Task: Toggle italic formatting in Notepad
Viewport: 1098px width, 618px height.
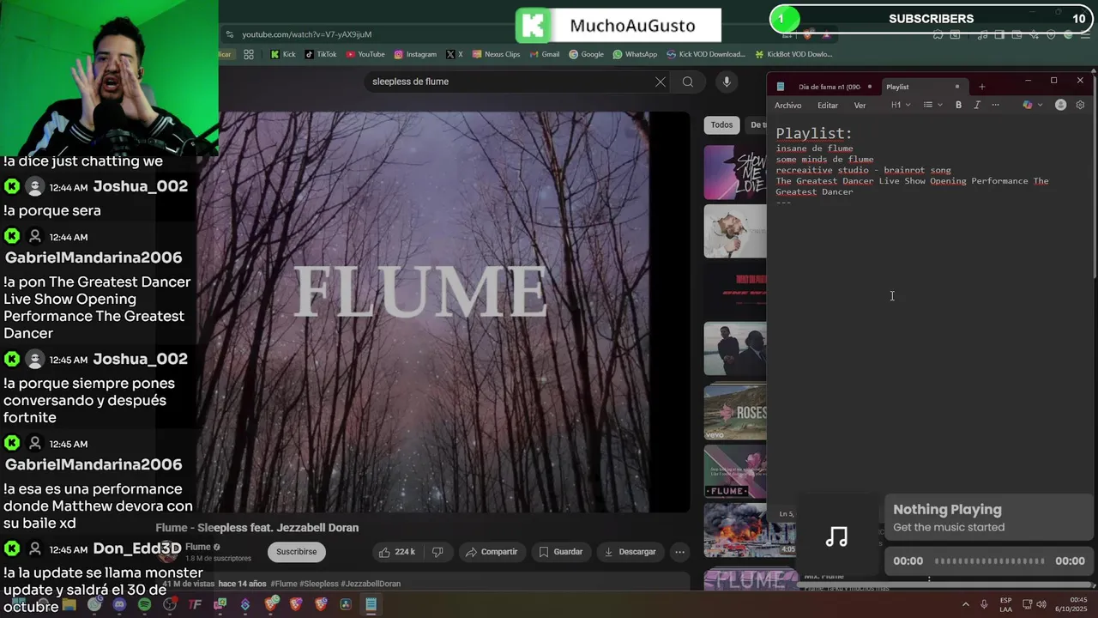Action: pyautogui.click(x=976, y=106)
